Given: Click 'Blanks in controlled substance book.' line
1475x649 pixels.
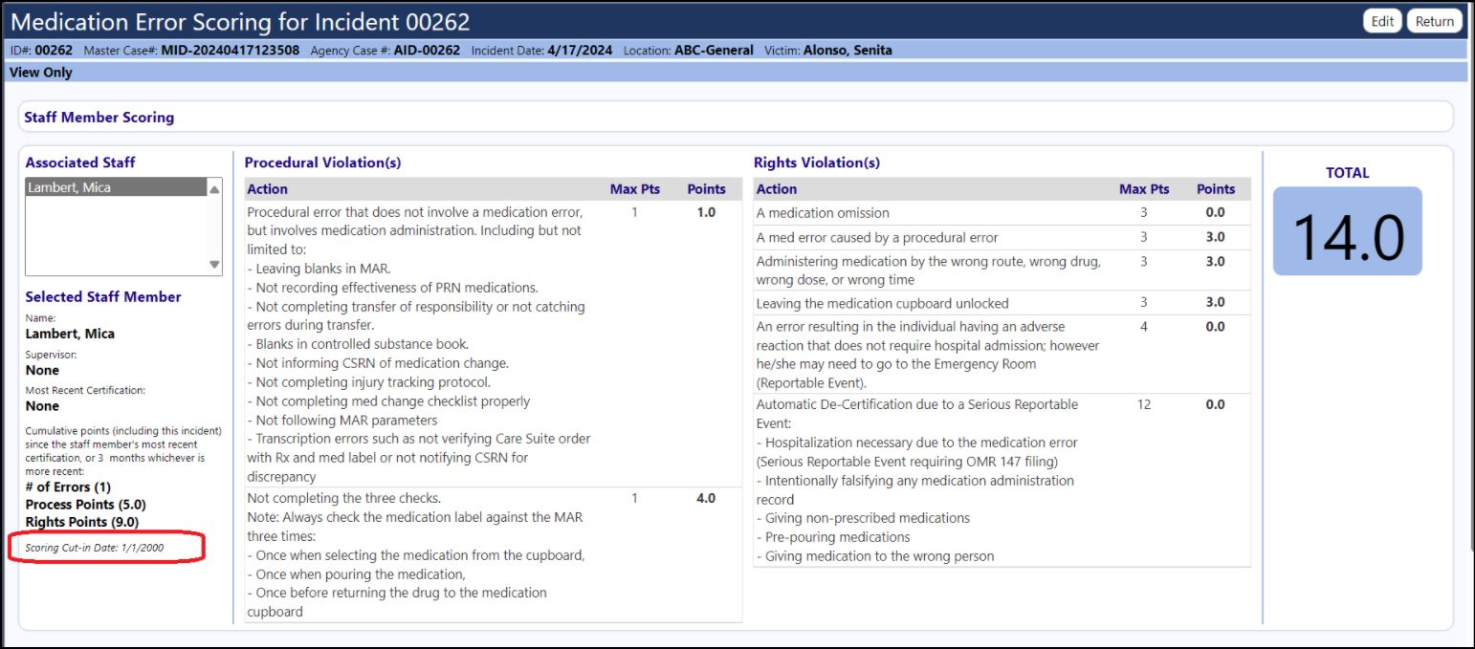Looking at the screenshot, I should pyautogui.click(x=358, y=344).
